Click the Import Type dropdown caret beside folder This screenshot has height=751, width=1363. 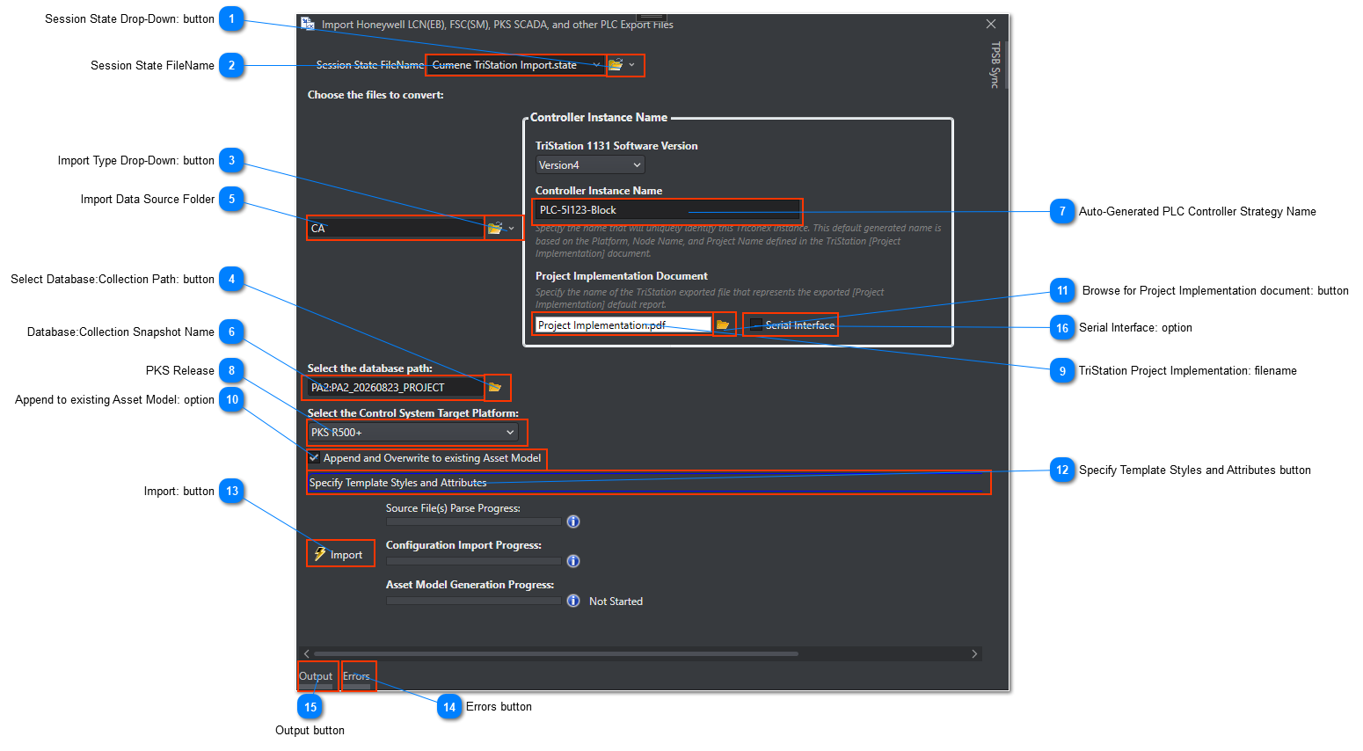(x=512, y=229)
